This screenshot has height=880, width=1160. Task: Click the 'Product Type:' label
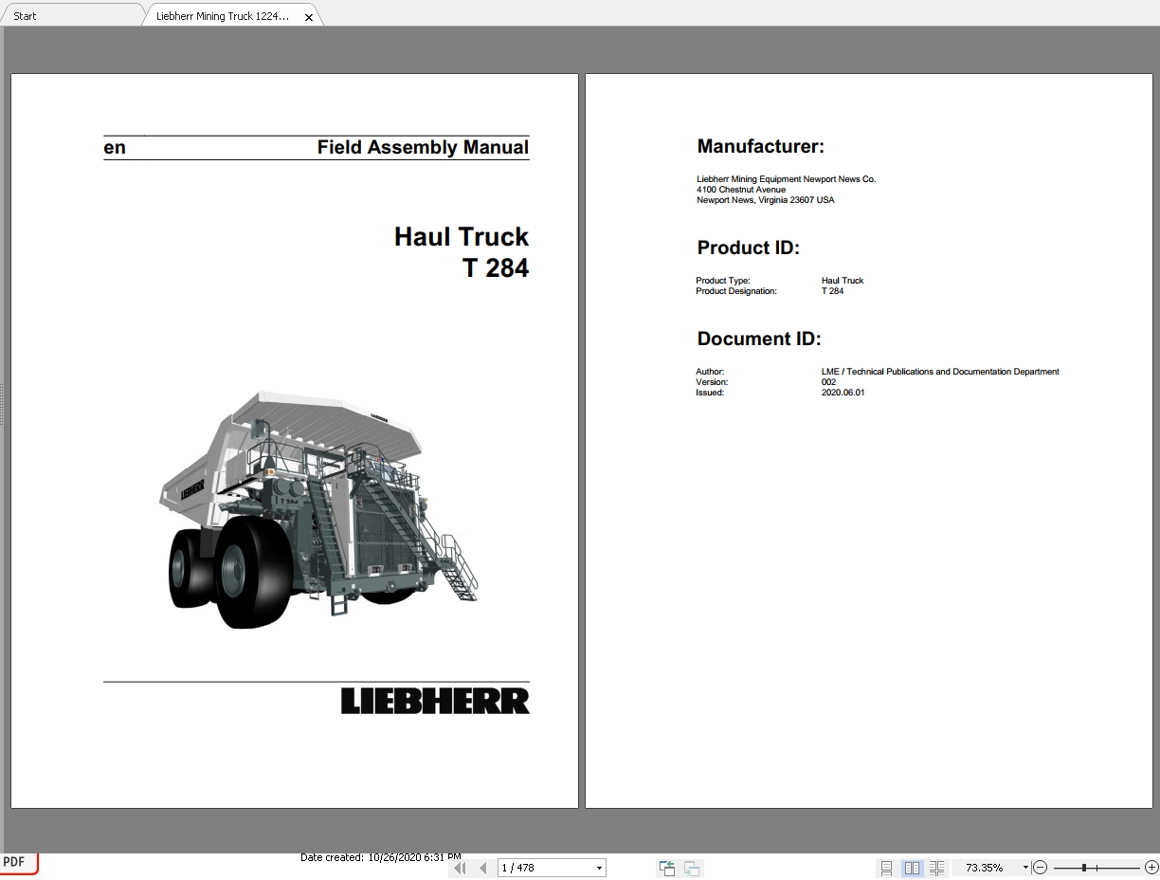pyautogui.click(x=723, y=281)
